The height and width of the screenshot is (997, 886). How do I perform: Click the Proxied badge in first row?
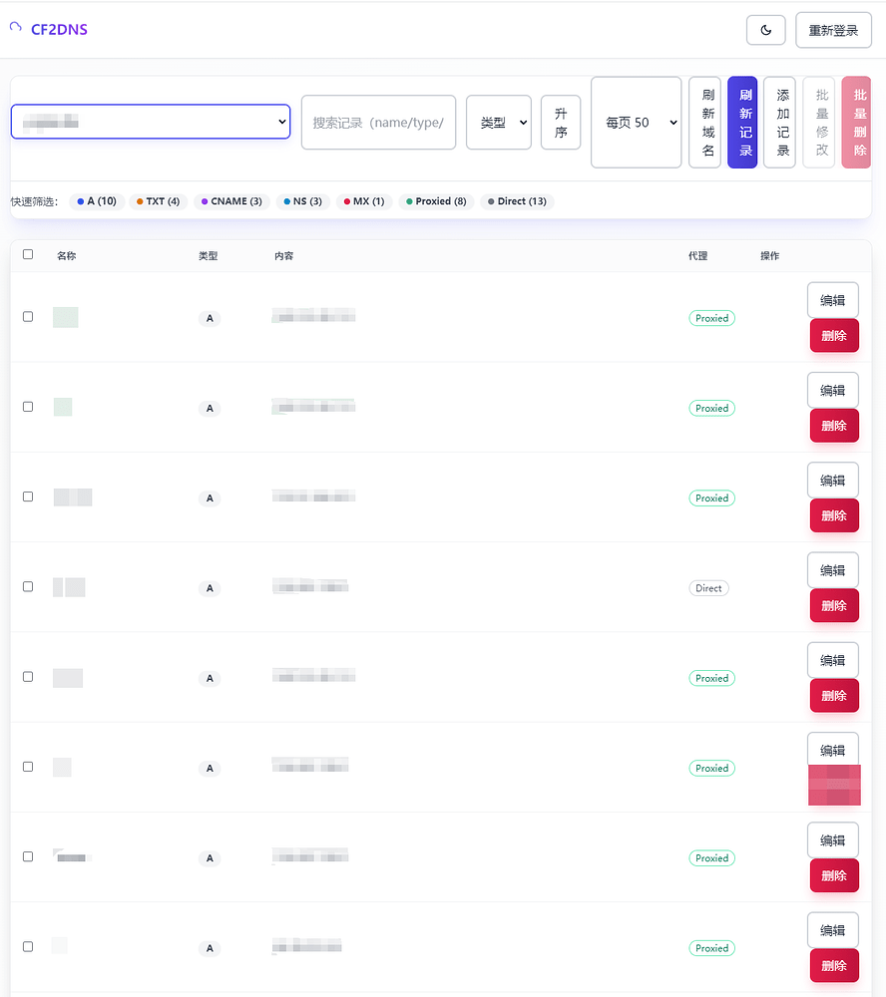[712, 318]
